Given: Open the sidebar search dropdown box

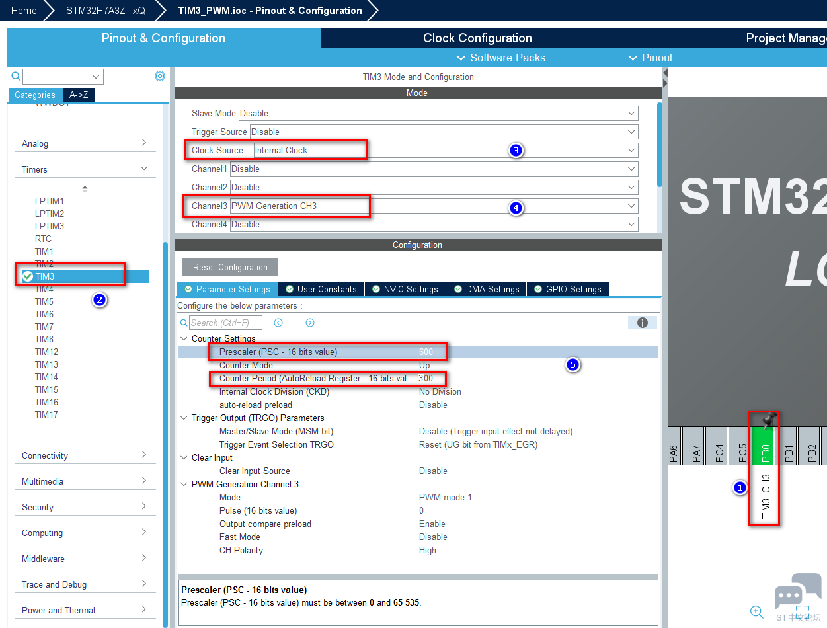Looking at the screenshot, I should click(x=63, y=77).
